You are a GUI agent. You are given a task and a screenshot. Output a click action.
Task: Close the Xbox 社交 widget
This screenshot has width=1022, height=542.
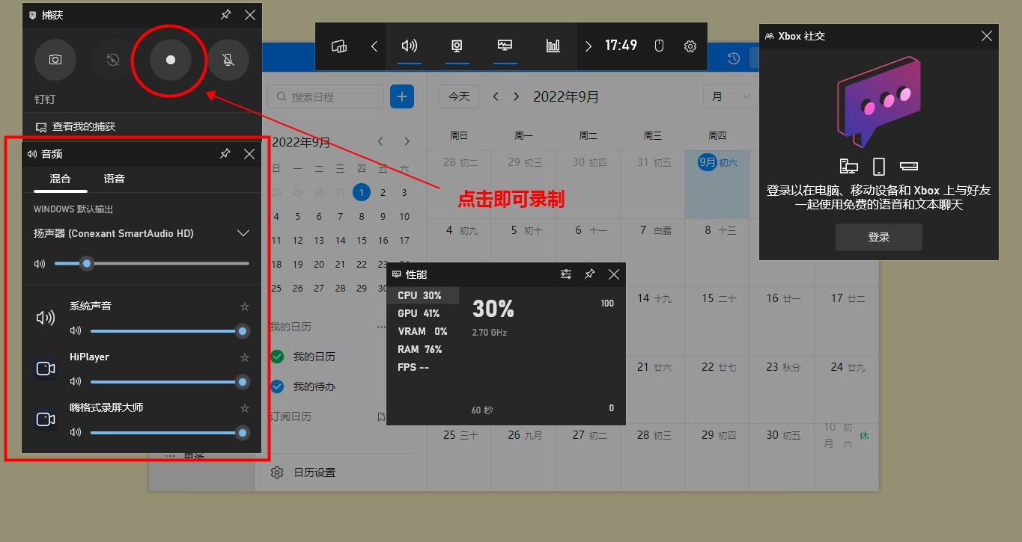pyautogui.click(x=987, y=36)
